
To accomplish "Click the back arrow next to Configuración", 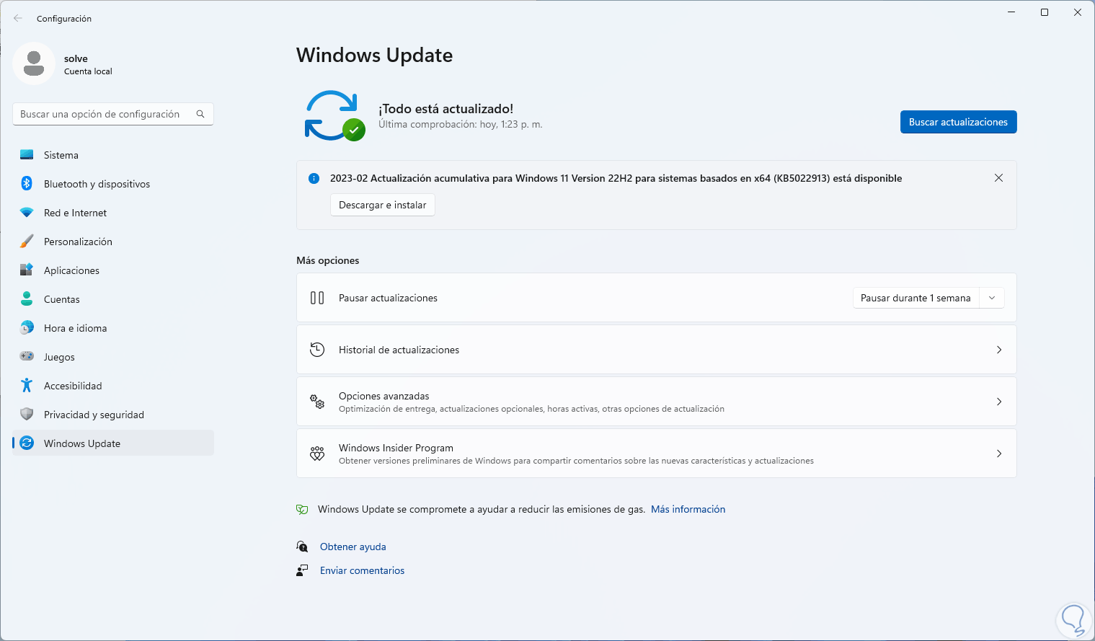I will (18, 19).
